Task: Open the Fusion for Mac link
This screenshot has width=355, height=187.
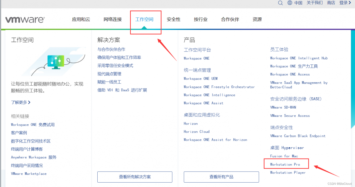Action: tap(284, 156)
